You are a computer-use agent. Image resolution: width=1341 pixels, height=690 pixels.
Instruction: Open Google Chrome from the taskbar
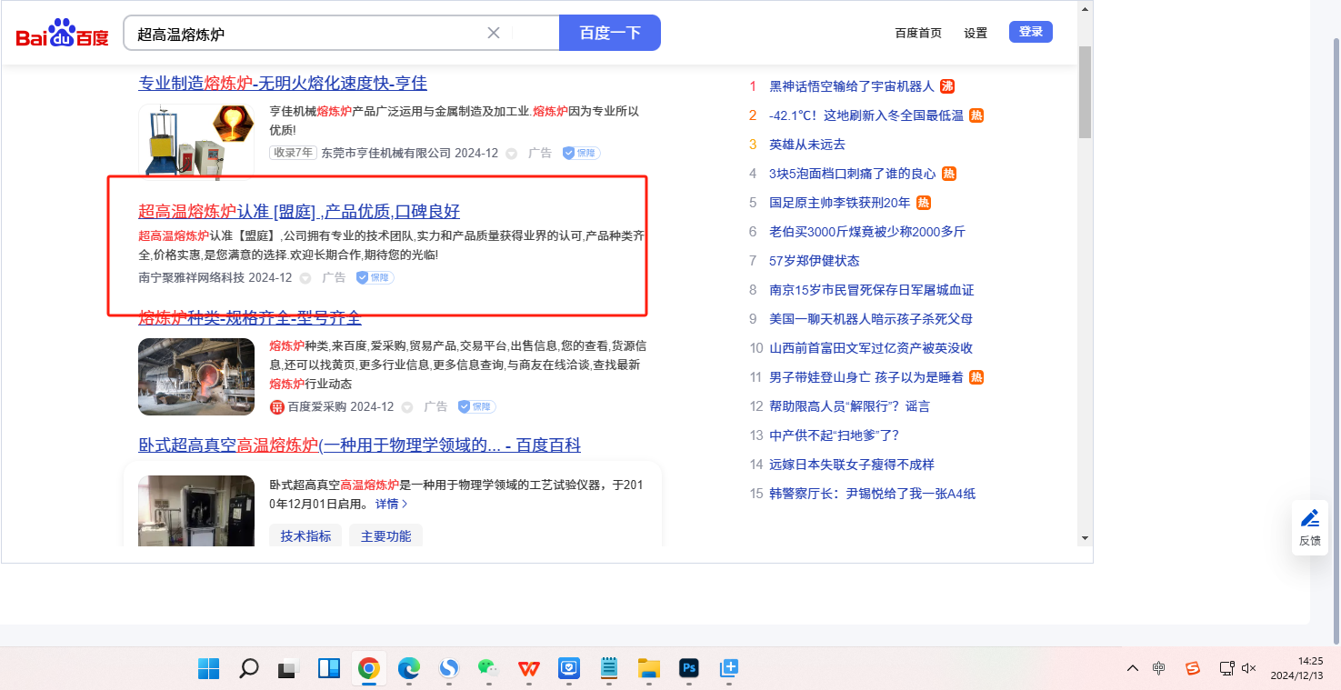368,669
